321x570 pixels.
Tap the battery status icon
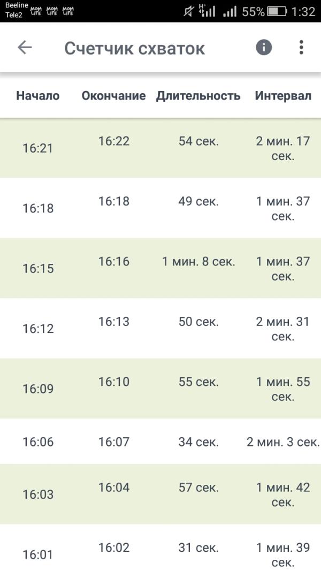point(277,11)
